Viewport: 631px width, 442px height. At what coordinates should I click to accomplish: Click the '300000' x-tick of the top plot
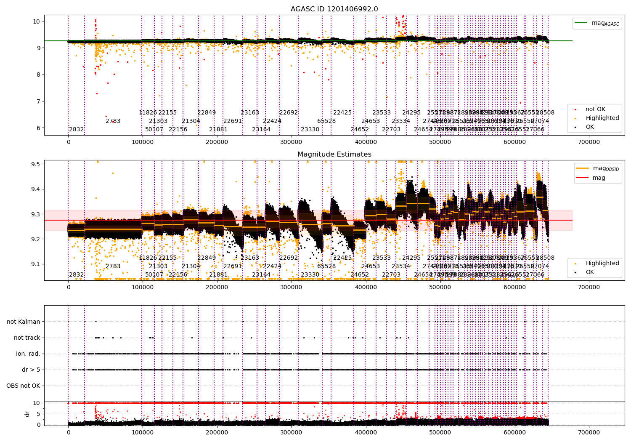[292, 142]
